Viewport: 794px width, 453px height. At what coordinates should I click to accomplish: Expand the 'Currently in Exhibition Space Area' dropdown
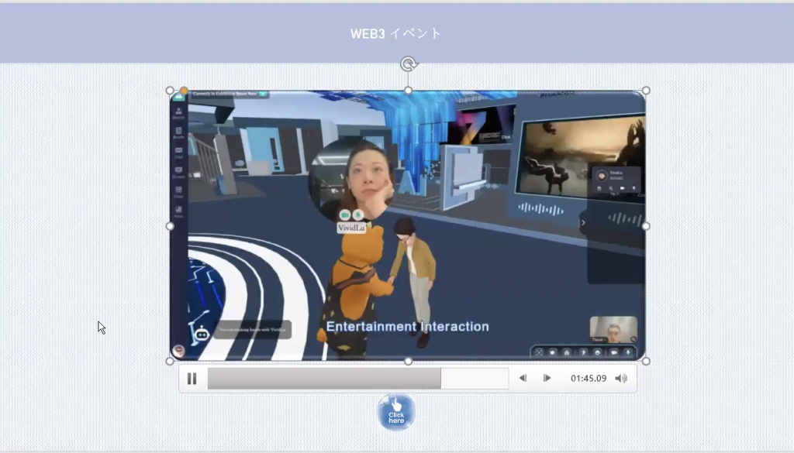pyautogui.click(x=264, y=94)
